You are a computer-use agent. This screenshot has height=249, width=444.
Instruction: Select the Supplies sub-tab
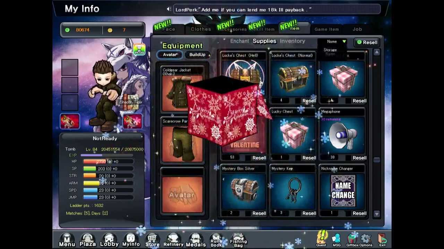(264, 41)
